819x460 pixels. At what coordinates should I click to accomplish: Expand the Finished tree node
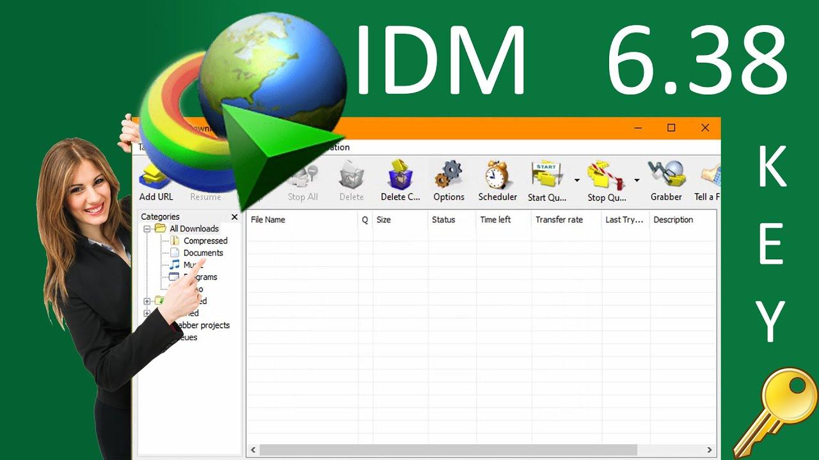point(147,313)
